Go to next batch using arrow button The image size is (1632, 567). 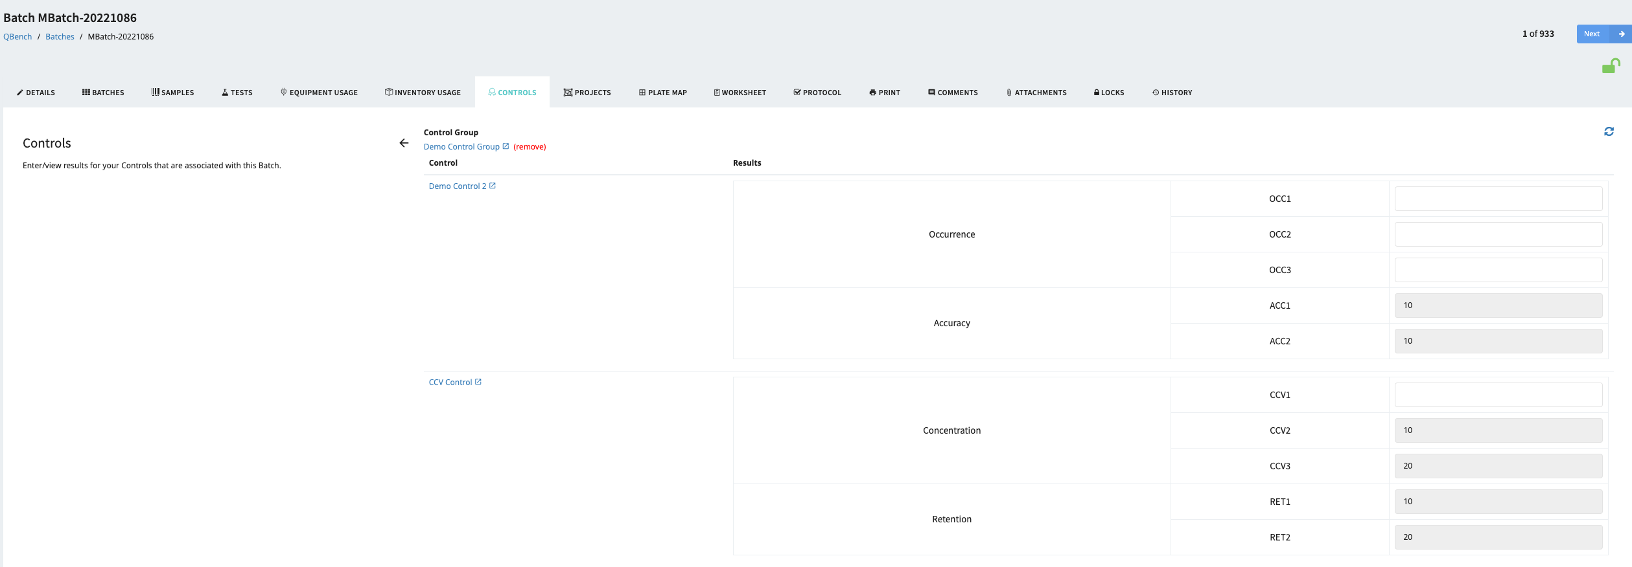point(1621,34)
